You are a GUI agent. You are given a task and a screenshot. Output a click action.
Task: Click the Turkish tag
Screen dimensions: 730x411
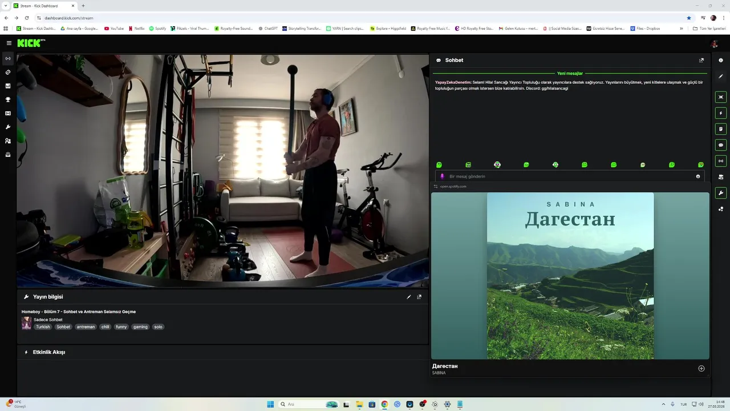(43, 327)
